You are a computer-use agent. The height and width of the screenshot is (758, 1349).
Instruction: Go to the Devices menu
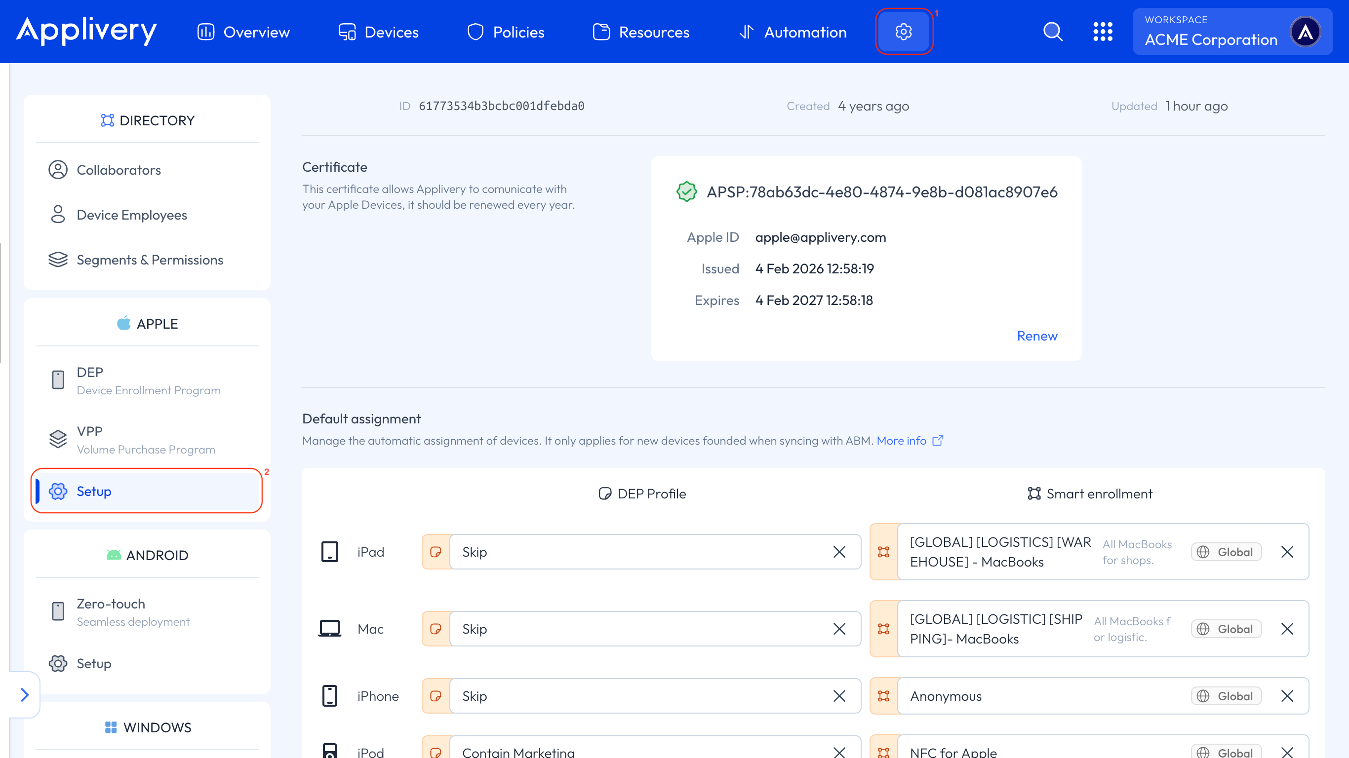coord(379,32)
